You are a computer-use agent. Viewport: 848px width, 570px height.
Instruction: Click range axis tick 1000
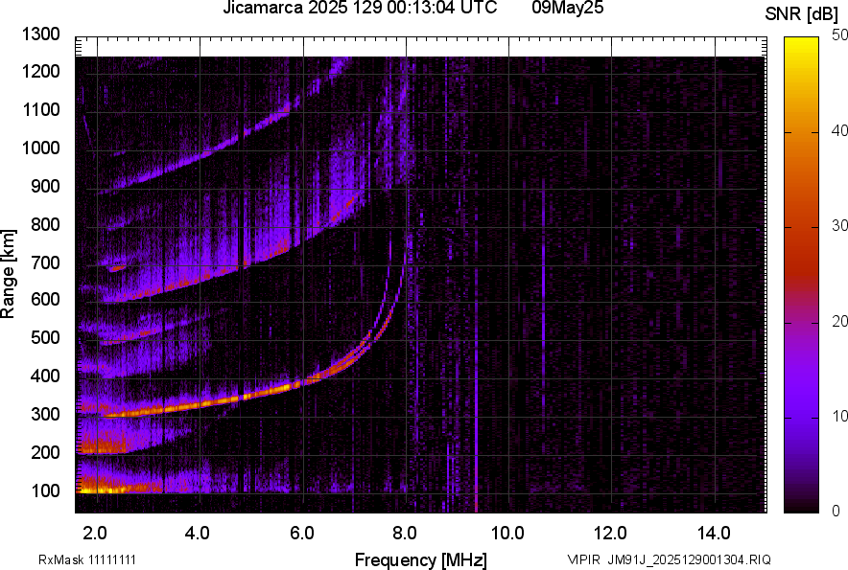pyautogui.click(x=40, y=148)
